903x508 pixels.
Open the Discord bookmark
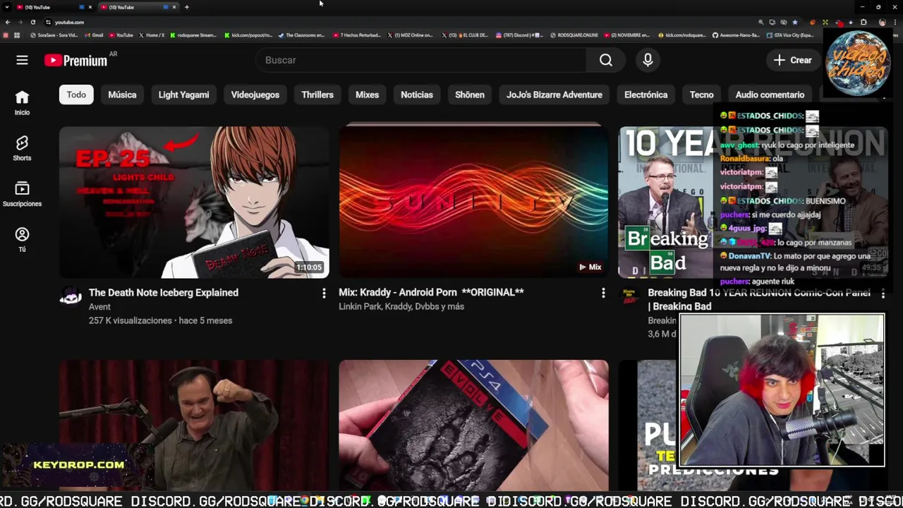click(520, 35)
